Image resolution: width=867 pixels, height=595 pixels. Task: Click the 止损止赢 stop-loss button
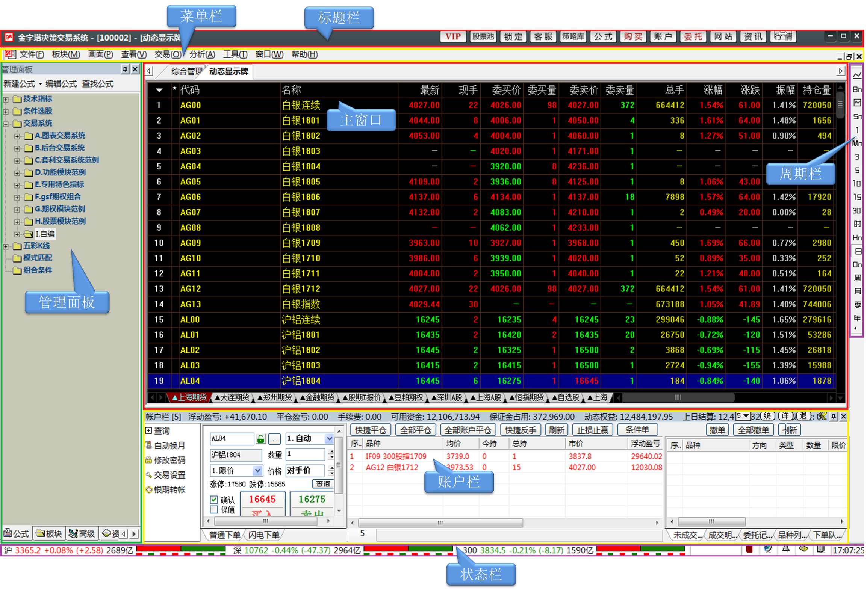click(x=592, y=430)
